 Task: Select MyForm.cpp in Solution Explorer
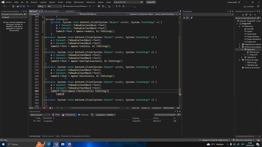click(252, 62)
